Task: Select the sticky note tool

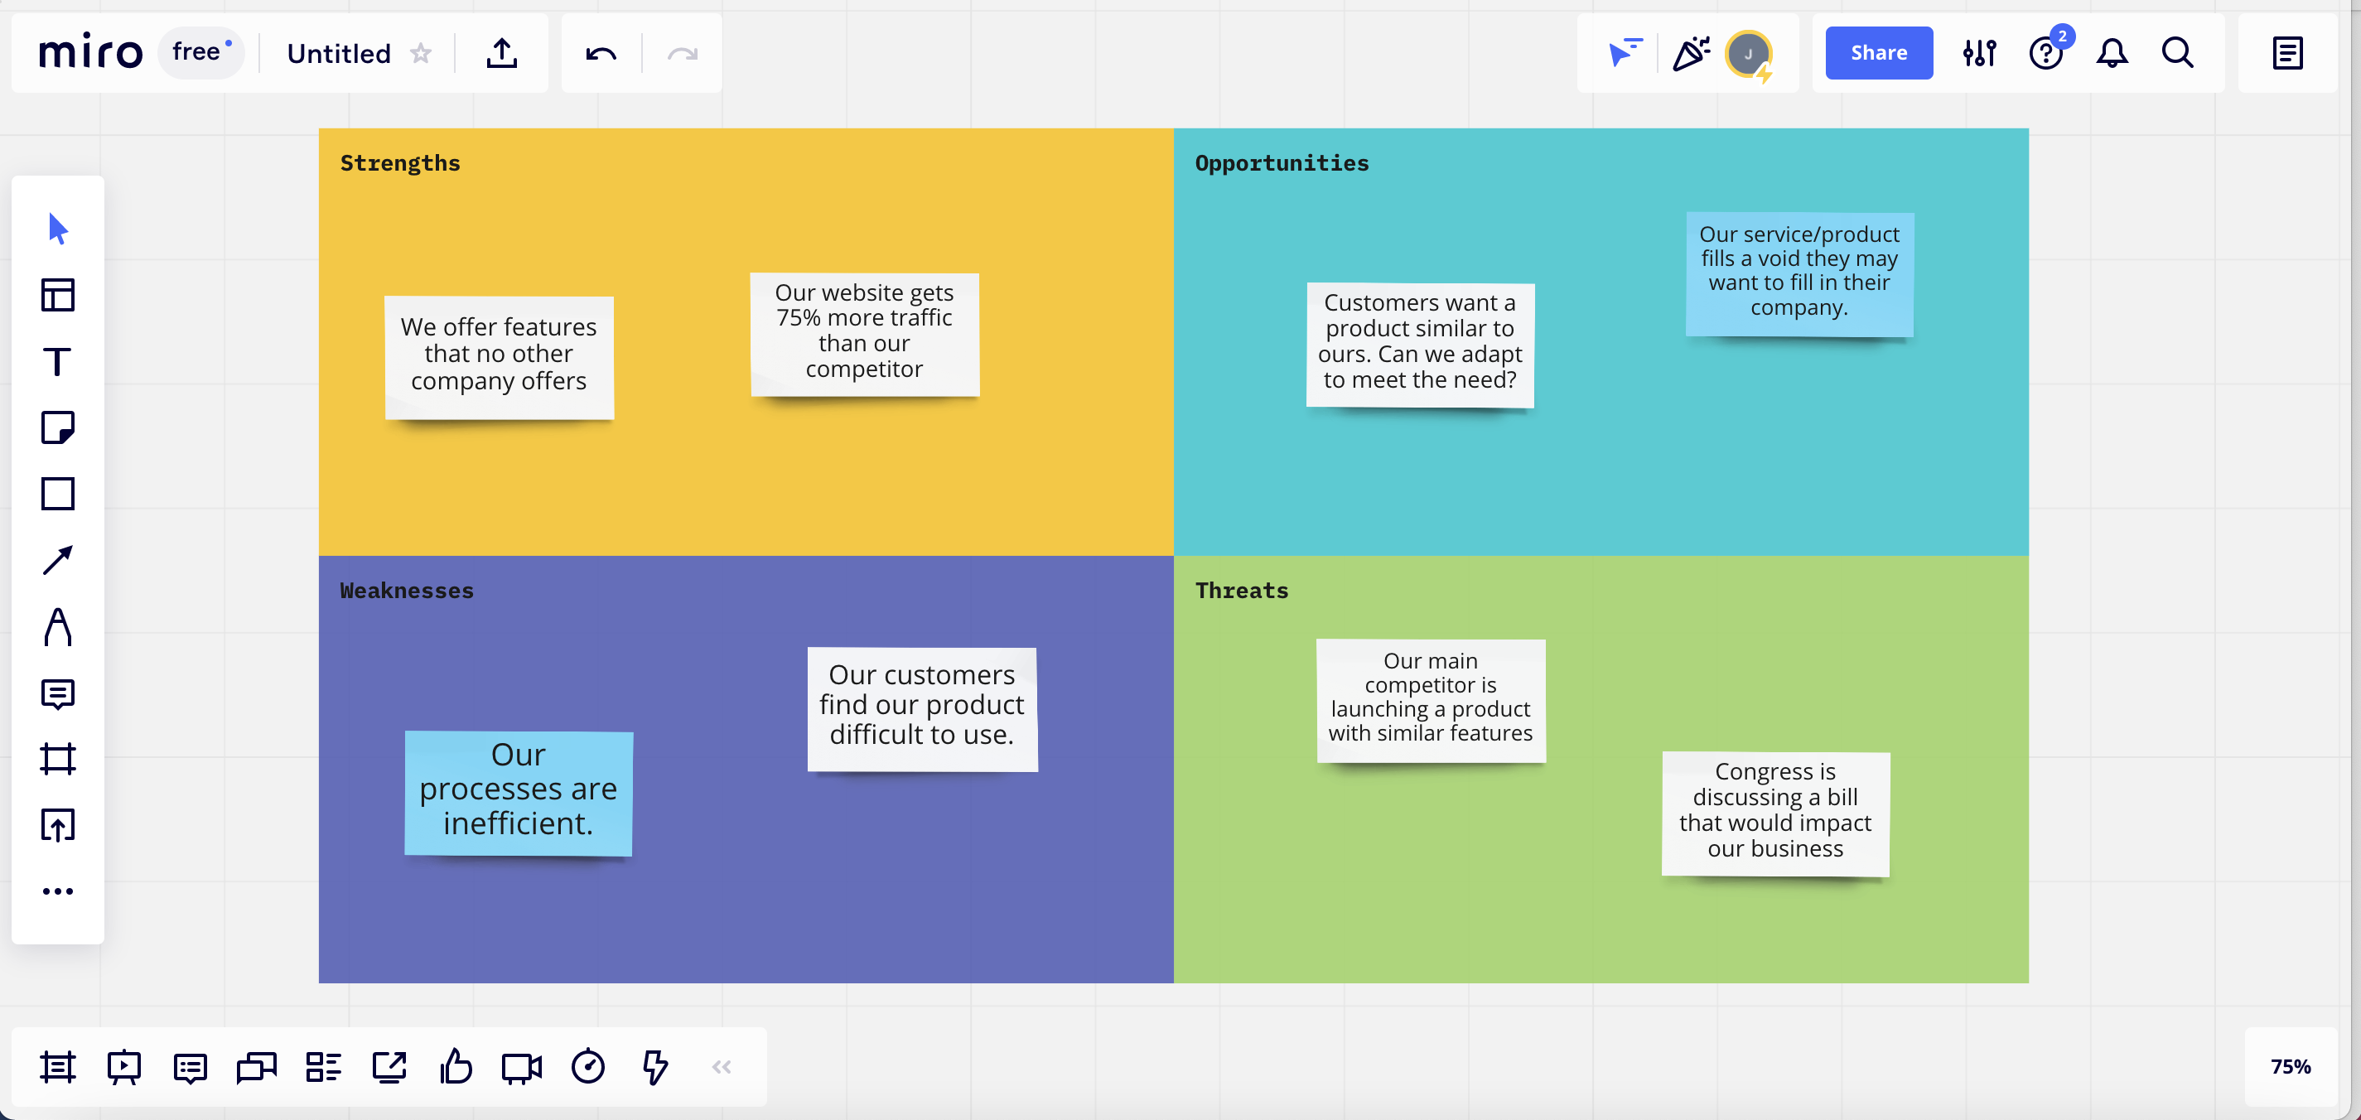Action: tap(57, 428)
